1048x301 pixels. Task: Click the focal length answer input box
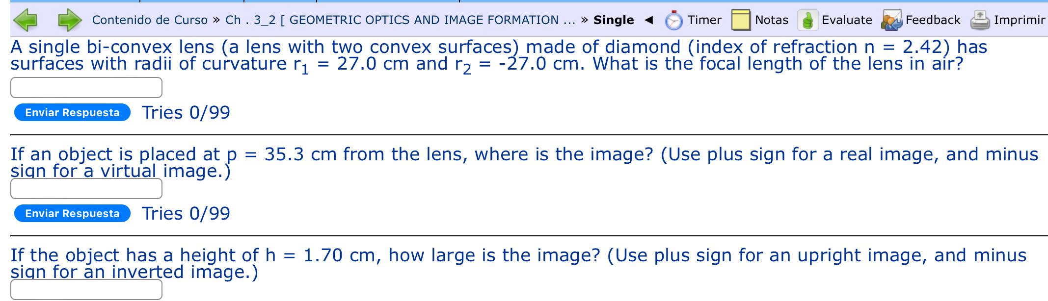click(86, 87)
